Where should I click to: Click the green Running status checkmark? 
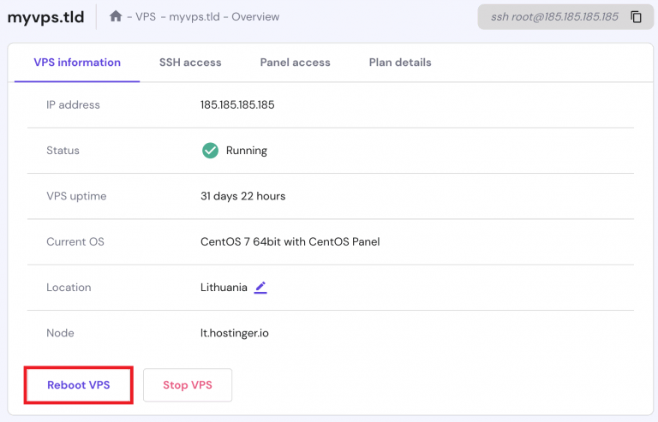[210, 151]
